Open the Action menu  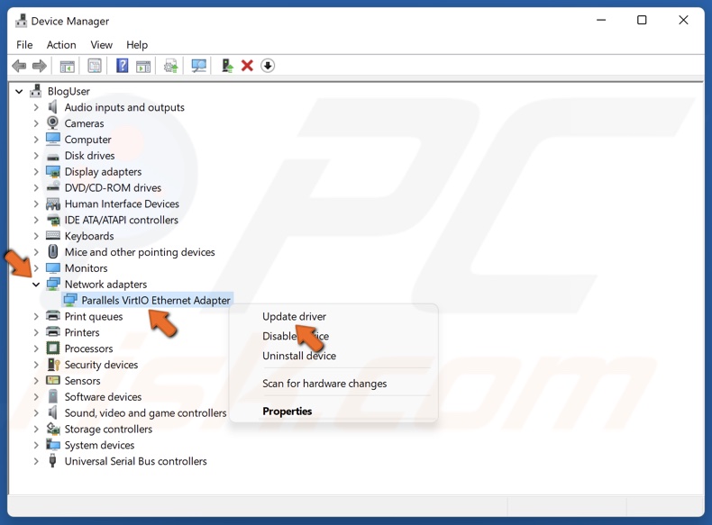(x=61, y=45)
